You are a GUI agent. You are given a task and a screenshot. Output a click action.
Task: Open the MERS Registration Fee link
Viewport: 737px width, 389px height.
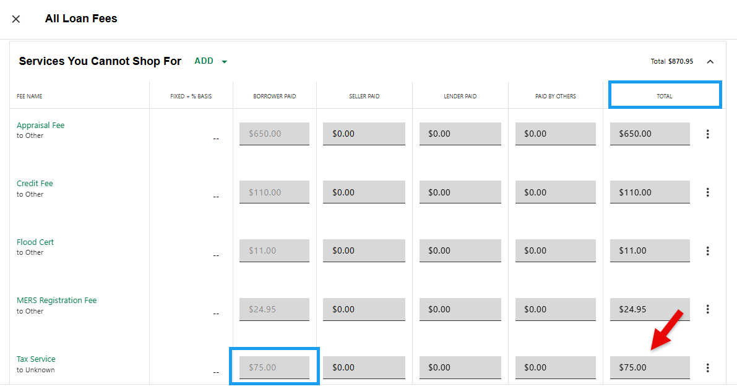click(x=56, y=300)
